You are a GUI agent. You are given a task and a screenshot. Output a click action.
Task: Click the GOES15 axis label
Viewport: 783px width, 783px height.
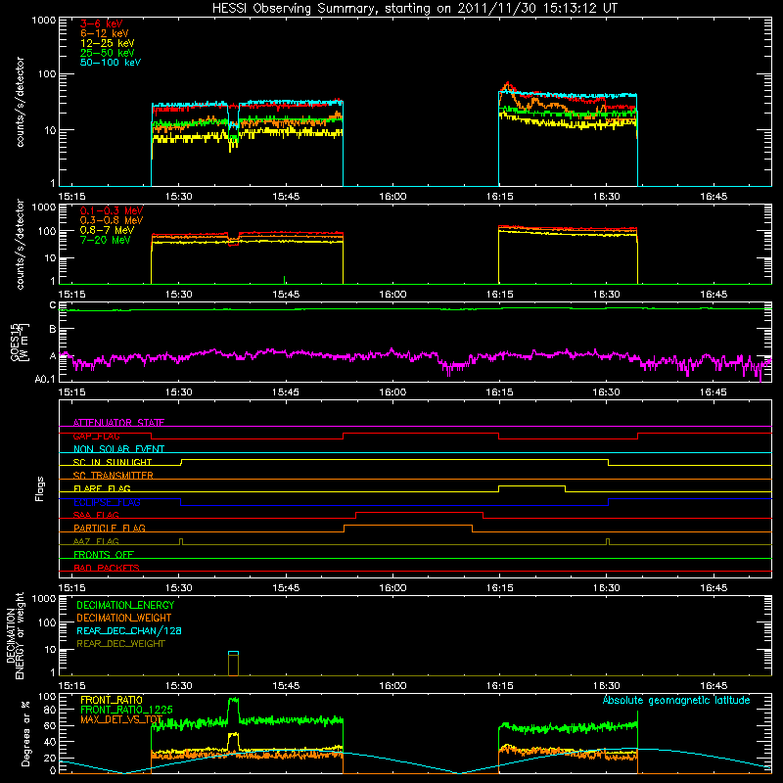pos(16,342)
